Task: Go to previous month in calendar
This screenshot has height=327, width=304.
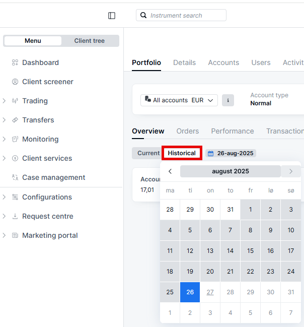Action: tap(170, 171)
